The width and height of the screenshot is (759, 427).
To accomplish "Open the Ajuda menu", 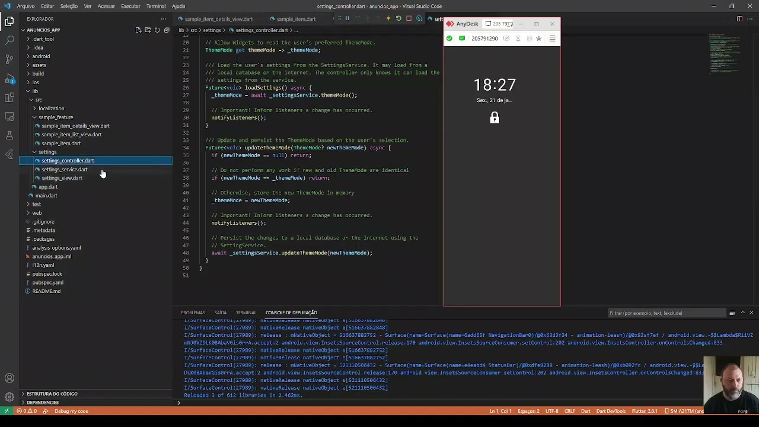I will coord(178,6).
